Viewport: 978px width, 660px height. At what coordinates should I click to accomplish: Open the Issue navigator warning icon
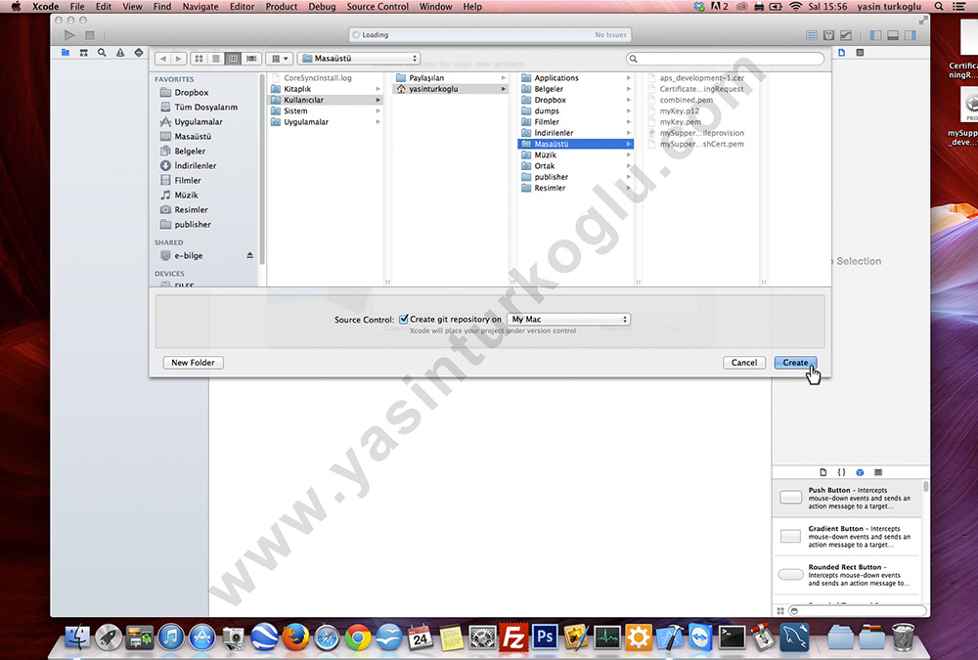(x=120, y=53)
